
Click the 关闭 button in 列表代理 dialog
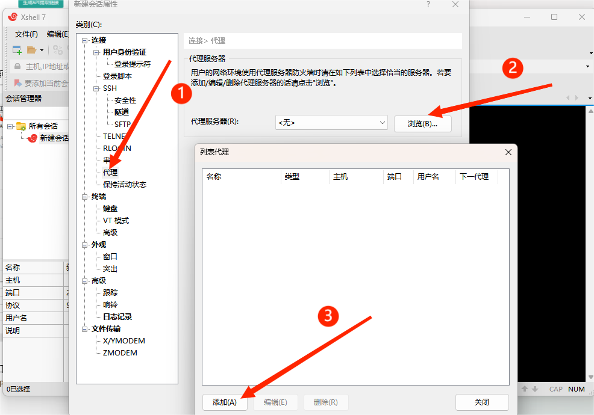[481, 402]
